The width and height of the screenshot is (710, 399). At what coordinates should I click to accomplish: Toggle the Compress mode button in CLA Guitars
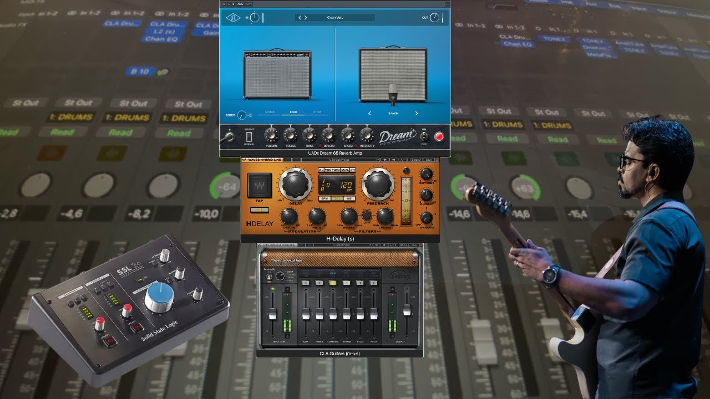pyautogui.click(x=333, y=283)
